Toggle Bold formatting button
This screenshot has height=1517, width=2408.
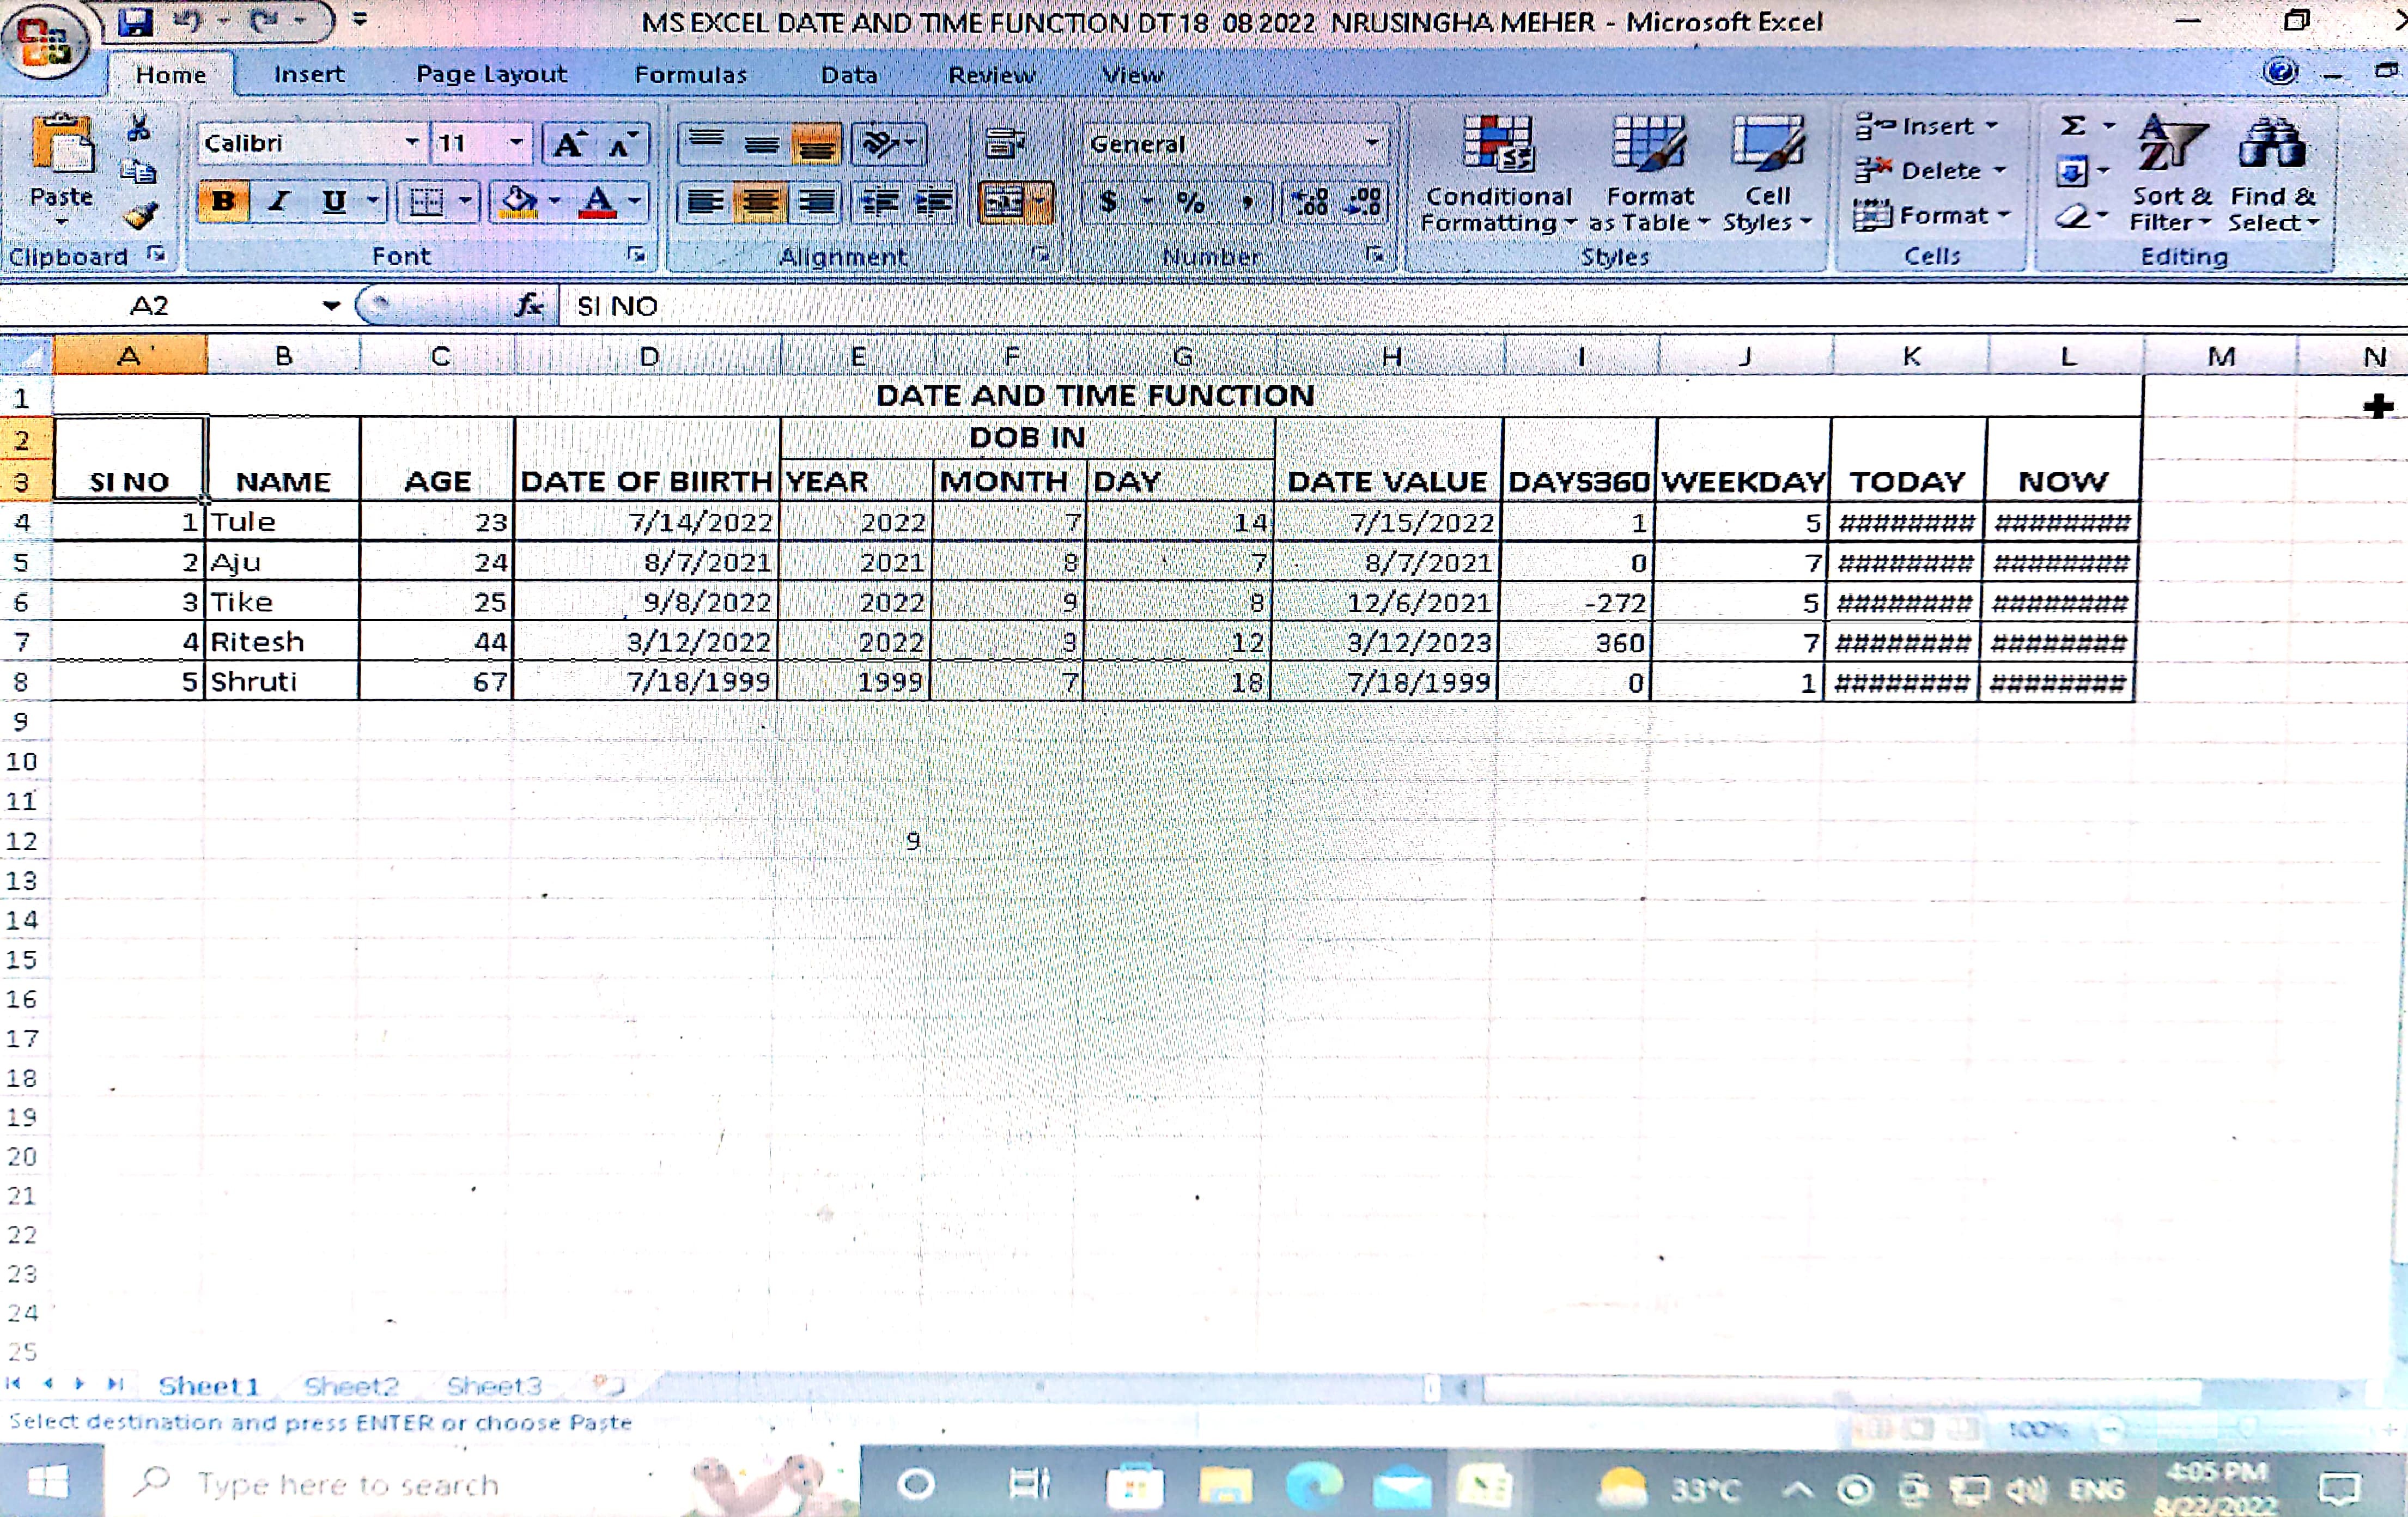tap(223, 202)
